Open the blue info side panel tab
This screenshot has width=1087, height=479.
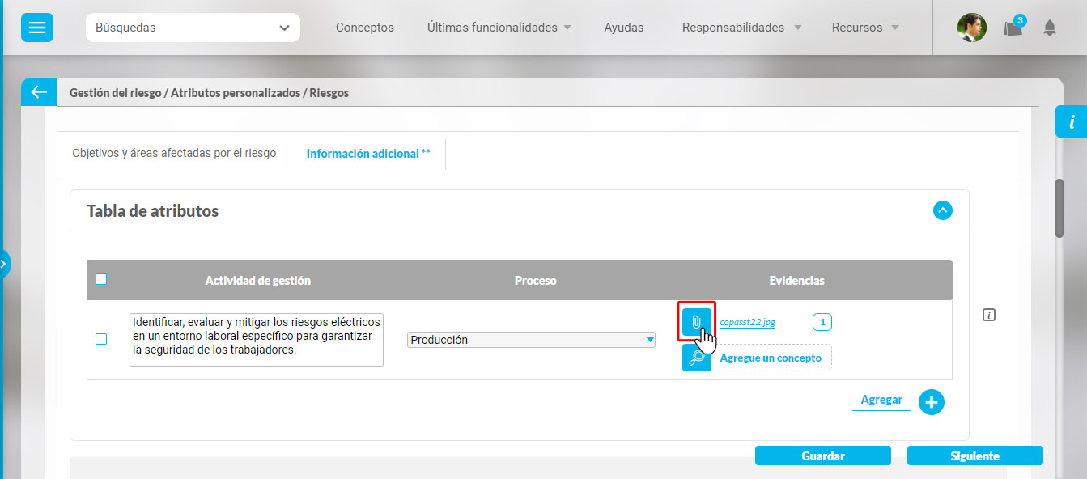tap(1071, 121)
